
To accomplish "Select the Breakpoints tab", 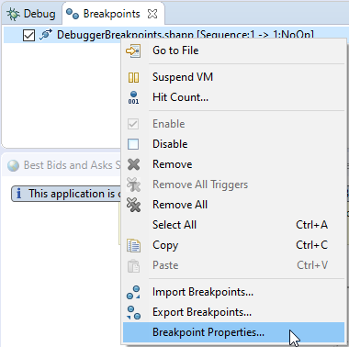I will tap(112, 14).
